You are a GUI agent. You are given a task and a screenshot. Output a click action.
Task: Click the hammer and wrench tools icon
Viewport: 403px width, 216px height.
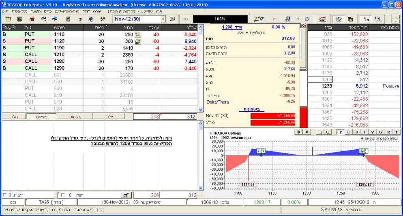103,19
